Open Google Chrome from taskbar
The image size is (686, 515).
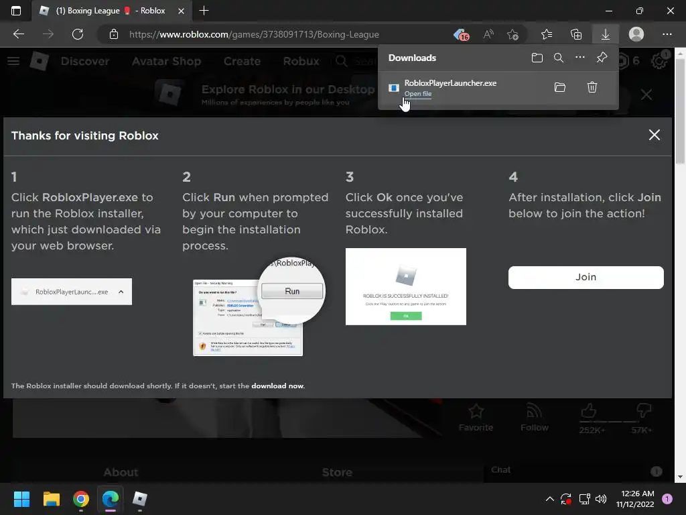click(81, 499)
